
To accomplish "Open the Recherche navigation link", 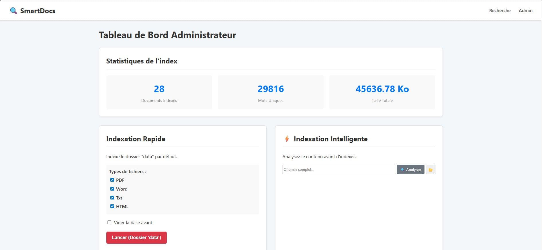I will coord(500,10).
